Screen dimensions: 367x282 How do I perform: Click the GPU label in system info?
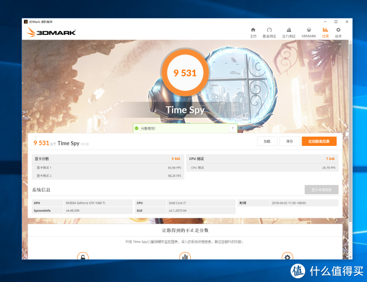48,203
